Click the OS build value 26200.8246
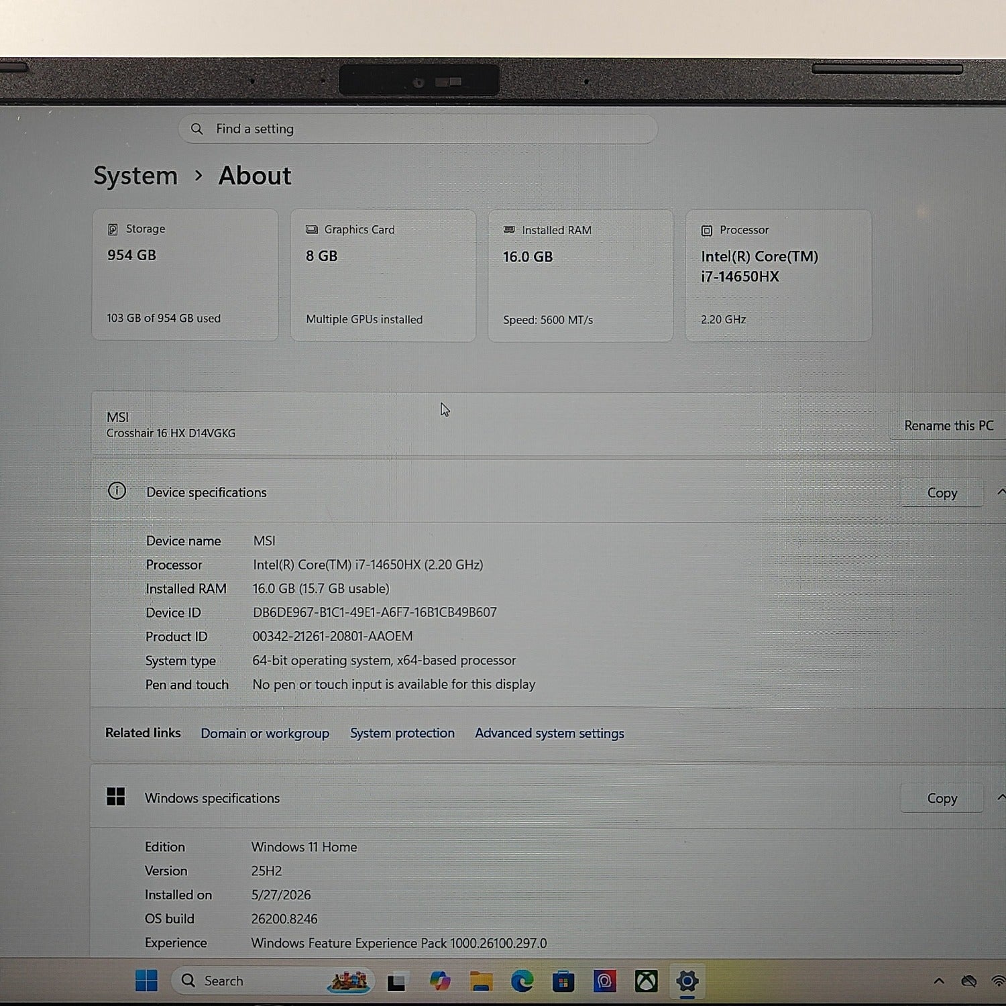This screenshot has height=1006, width=1006. (x=284, y=919)
